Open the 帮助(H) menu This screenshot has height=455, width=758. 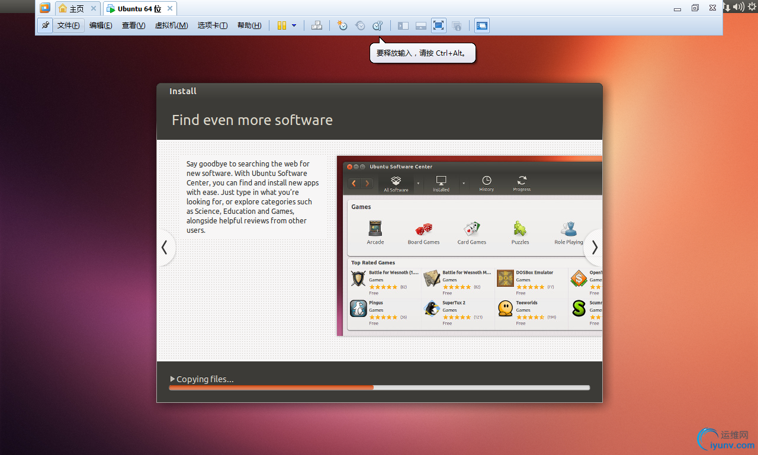249,25
